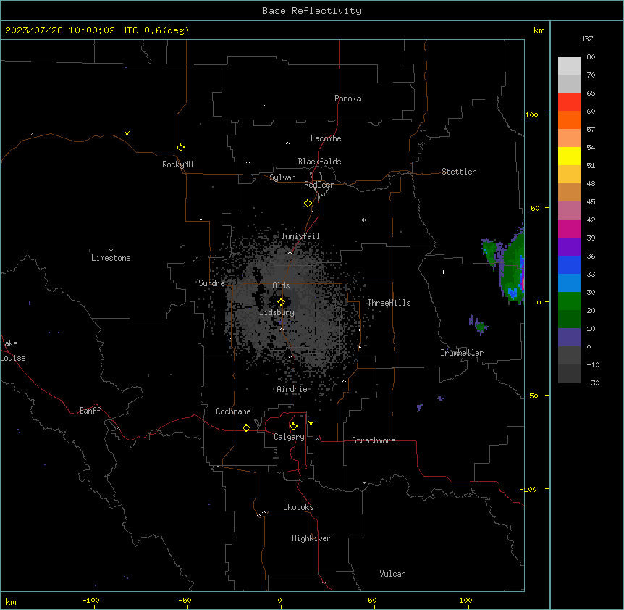Click the Drumheller label
Viewport: 624px width, 610px height.
pos(462,353)
